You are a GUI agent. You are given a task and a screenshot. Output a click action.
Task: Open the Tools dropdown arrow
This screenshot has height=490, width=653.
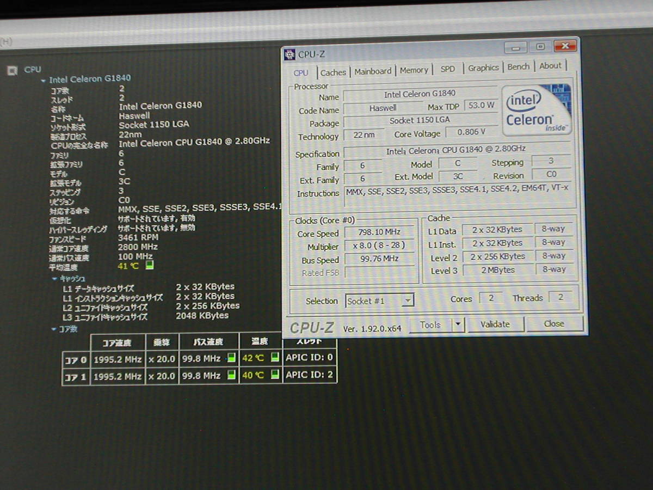[458, 324]
